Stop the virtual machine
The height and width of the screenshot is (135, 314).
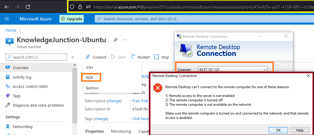pos(162,57)
